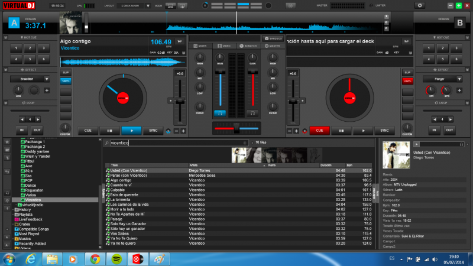Play preview in info panel
Screen dimensions: 473x266
tap(417, 144)
